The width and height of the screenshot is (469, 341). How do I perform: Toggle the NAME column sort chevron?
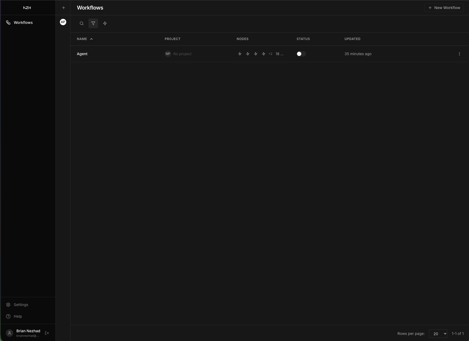(x=91, y=39)
